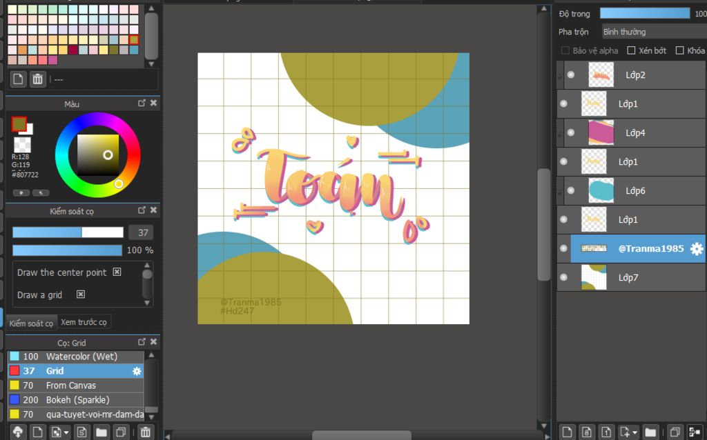Viewport: 707px width, 440px height.
Task: Merge layer down icon
Action: click(x=695, y=432)
